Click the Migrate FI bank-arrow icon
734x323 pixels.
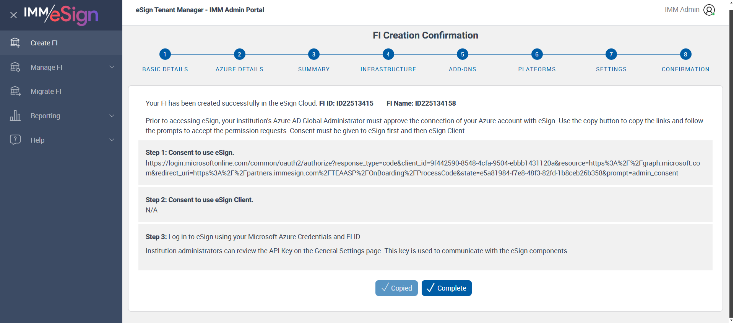15,91
